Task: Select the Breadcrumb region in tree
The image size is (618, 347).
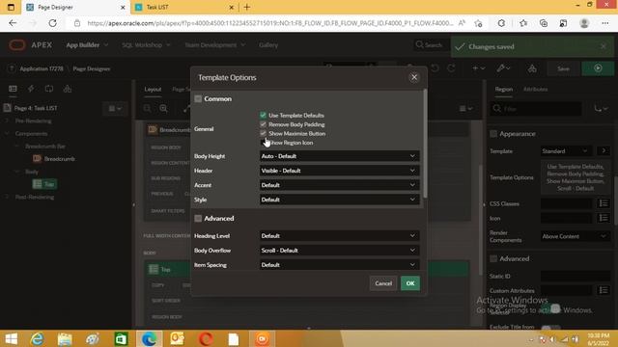Action: [59, 159]
